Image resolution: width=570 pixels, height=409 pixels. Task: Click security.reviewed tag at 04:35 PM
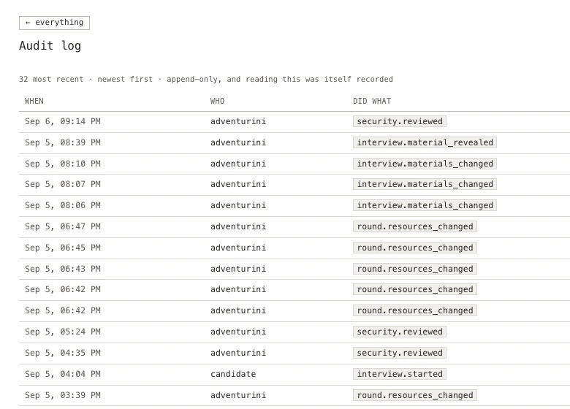pos(400,353)
